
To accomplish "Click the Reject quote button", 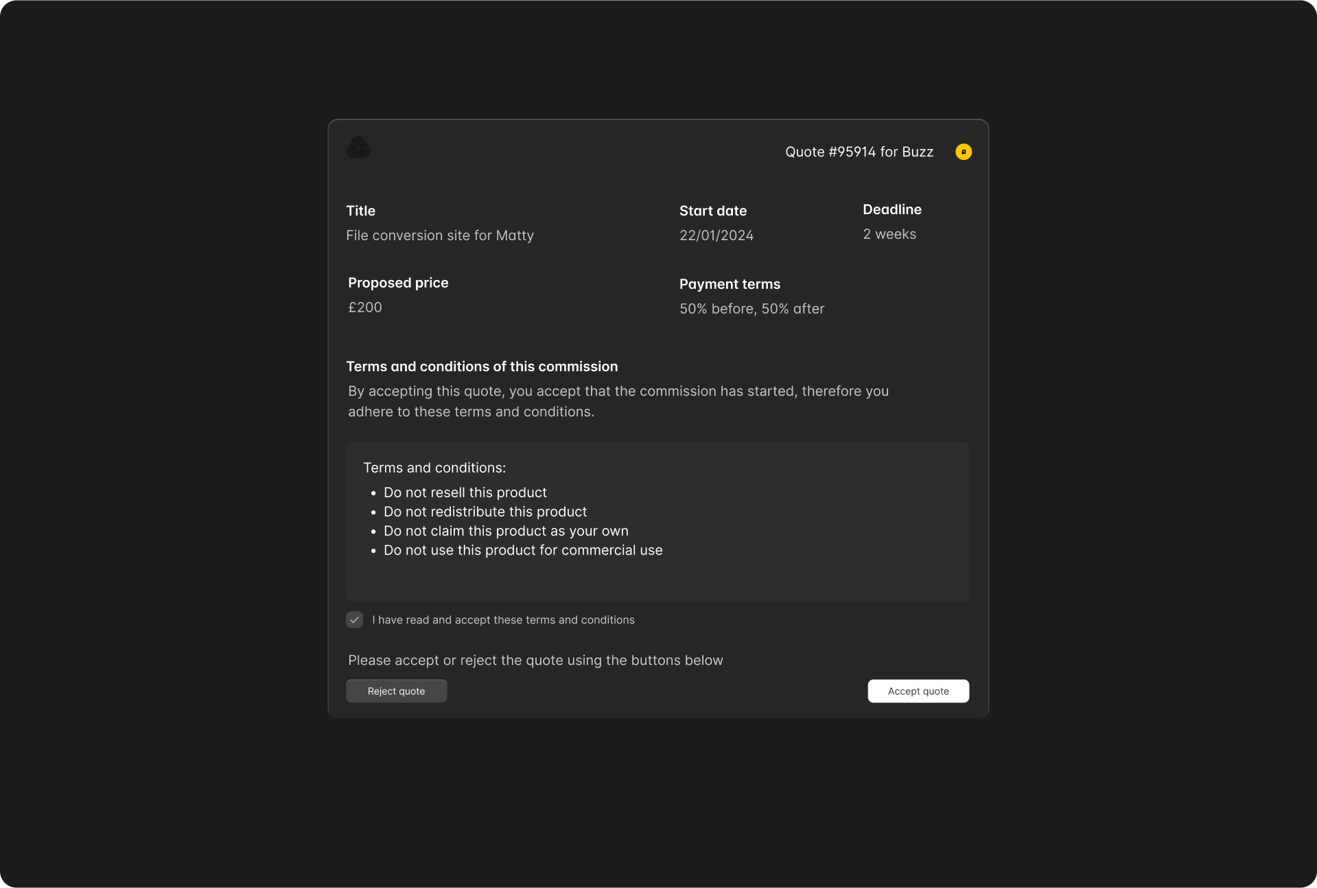I will [x=397, y=691].
